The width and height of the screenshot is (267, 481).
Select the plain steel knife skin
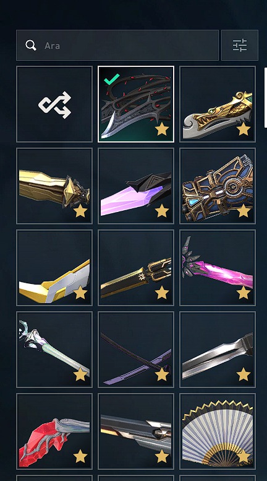(x=218, y=350)
